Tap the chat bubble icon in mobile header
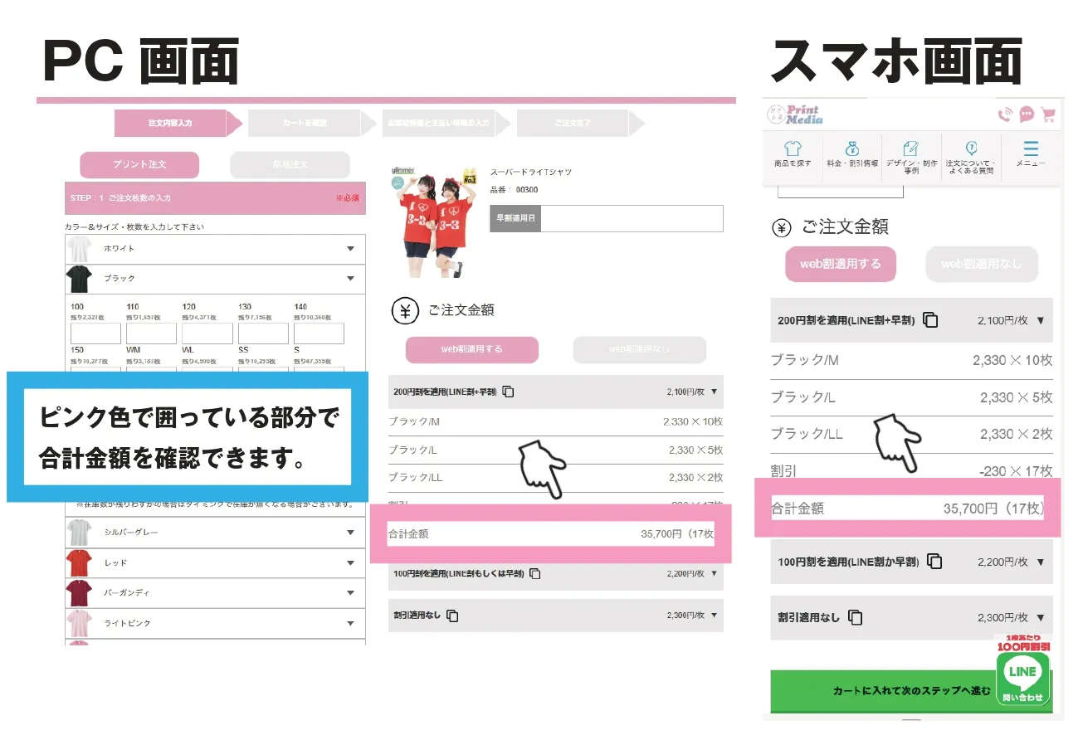 (x=1027, y=114)
